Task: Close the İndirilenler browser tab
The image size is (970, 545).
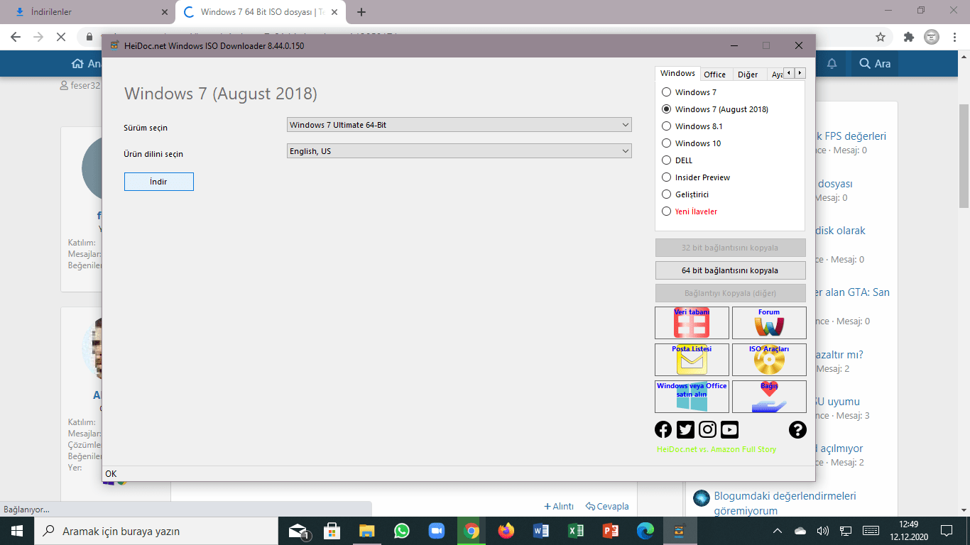Action: click(163, 12)
